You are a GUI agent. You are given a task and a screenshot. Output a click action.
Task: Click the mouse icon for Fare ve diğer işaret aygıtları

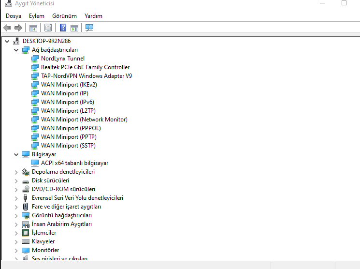pos(26,207)
